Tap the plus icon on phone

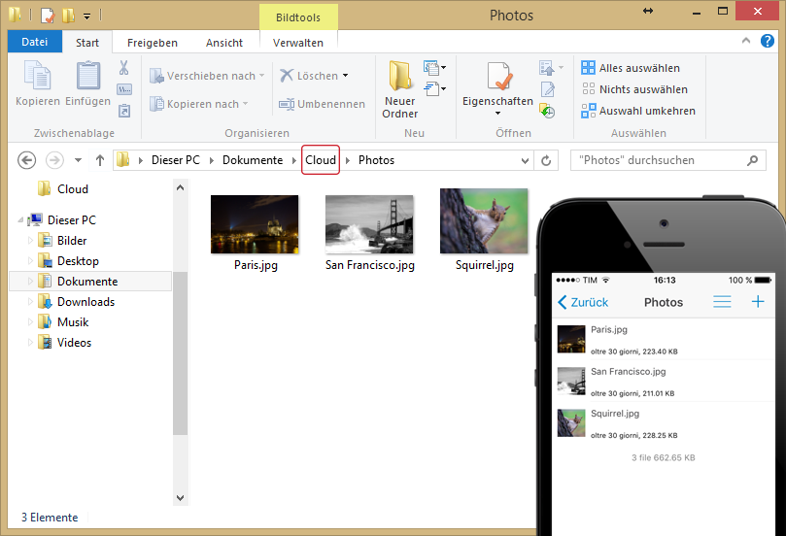coord(758,302)
